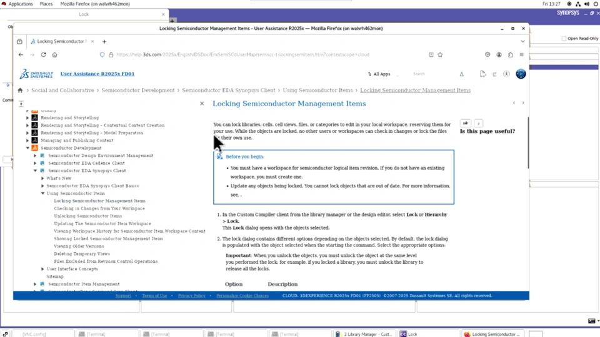Expand Managing and Publishing Content node
This screenshot has width=600, height=337.
click(x=27, y=140)
